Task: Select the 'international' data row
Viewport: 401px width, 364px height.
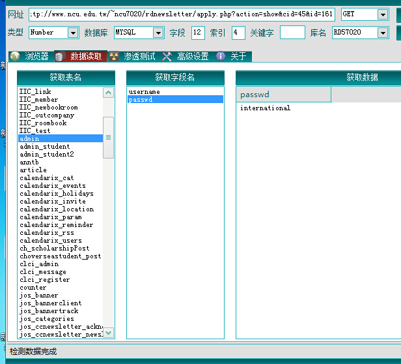Action: pyautogui.click(x=265, y=108)
